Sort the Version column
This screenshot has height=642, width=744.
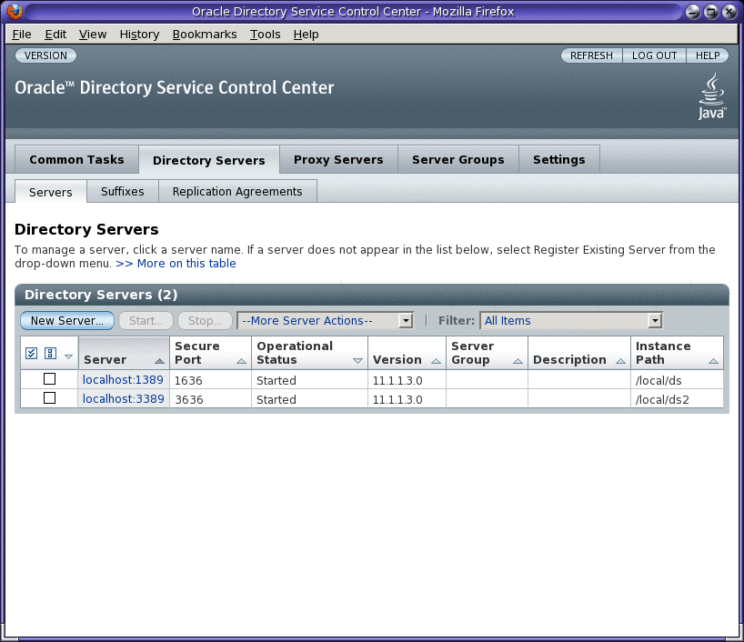point(434,361)
